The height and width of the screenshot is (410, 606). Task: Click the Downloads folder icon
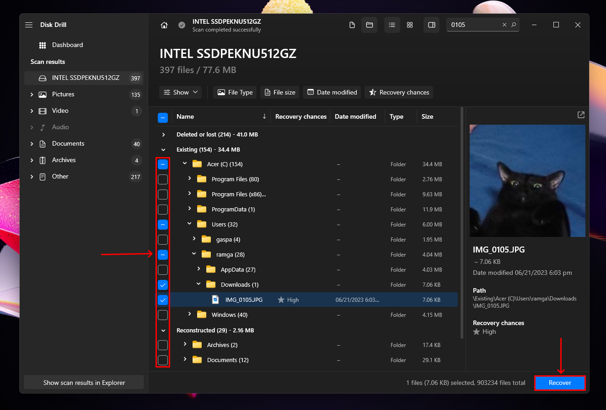coord(211,285)
